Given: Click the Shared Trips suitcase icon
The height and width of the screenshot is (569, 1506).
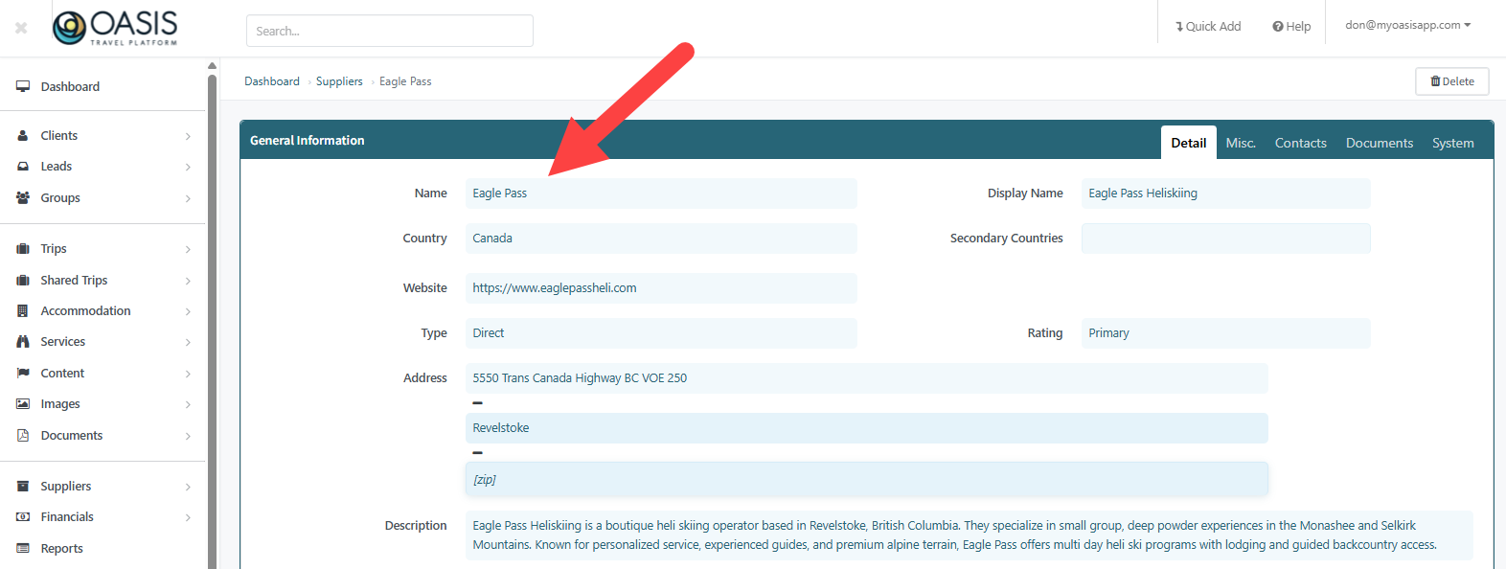Looking at the screenshot, I should point(23,281).
